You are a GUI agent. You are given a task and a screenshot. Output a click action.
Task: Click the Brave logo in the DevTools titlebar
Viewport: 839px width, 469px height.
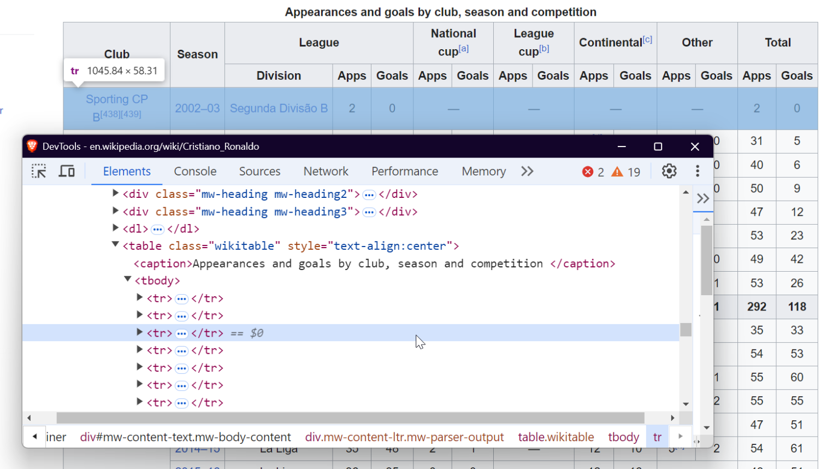coord(33,146)
